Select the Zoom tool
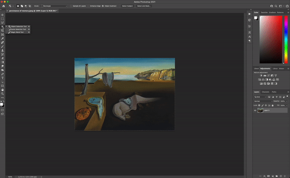 tap(2, 94)
